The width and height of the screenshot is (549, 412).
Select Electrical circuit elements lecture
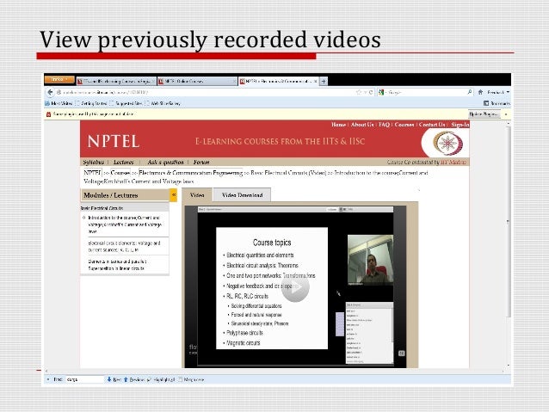pyautogui.click(x=125, y=247)
